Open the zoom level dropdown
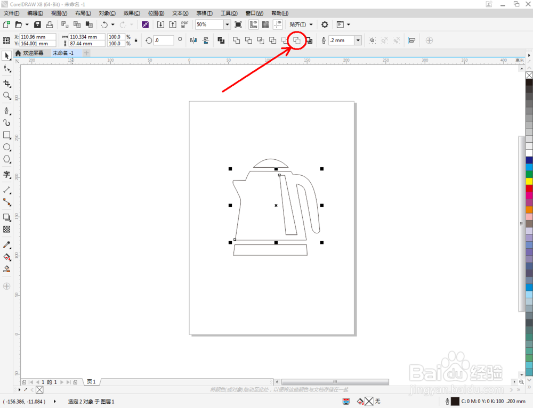 (227, 25)
